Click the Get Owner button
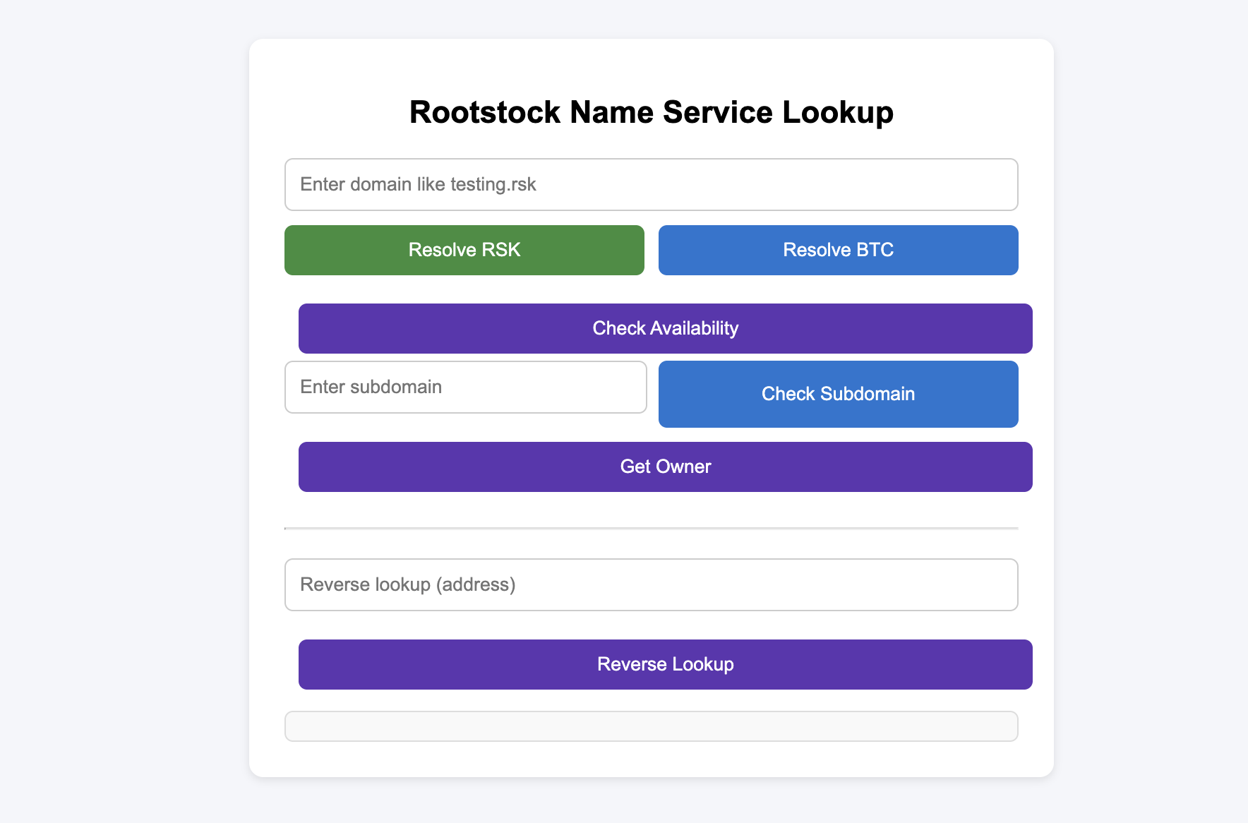The image size is (1248, 823). [x=665, y=467]
